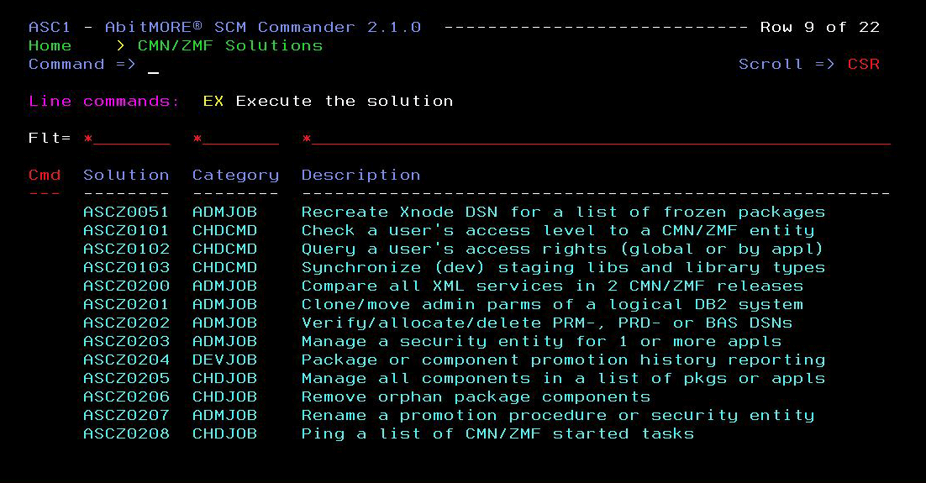
Task: Click 'Verify/allocate/delete PRM-' description
Action: [547, 323]
